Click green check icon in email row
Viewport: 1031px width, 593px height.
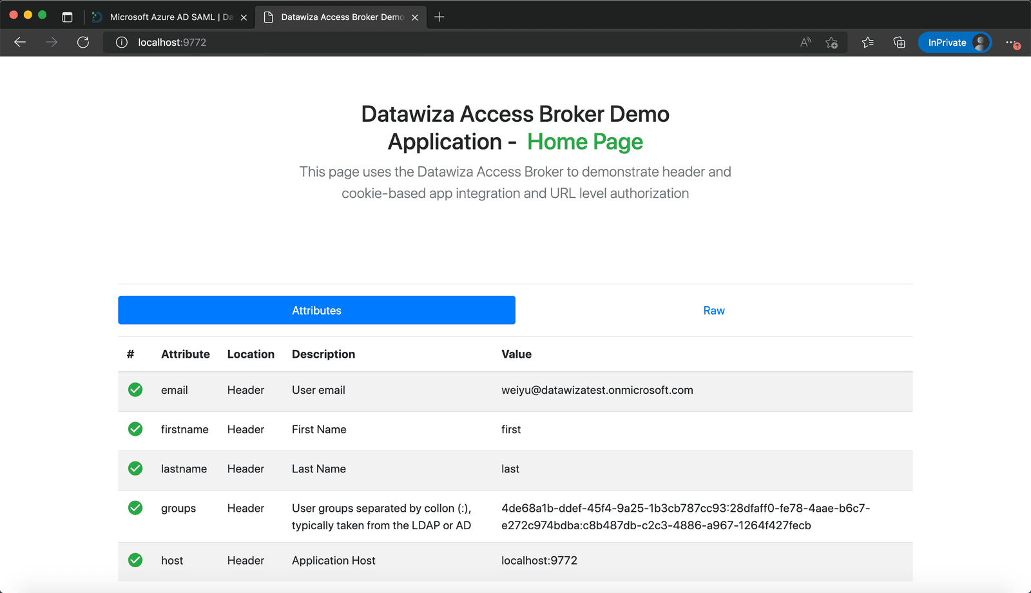click(135, 389)
